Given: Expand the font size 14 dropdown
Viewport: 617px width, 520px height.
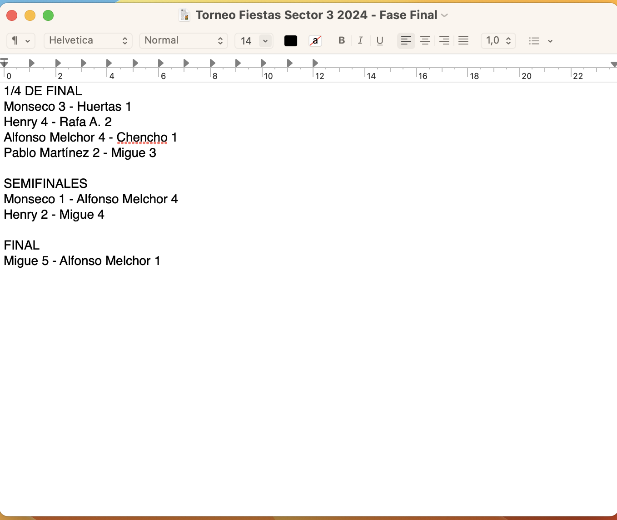Looking at the screenshot, I should click(265, 41).
